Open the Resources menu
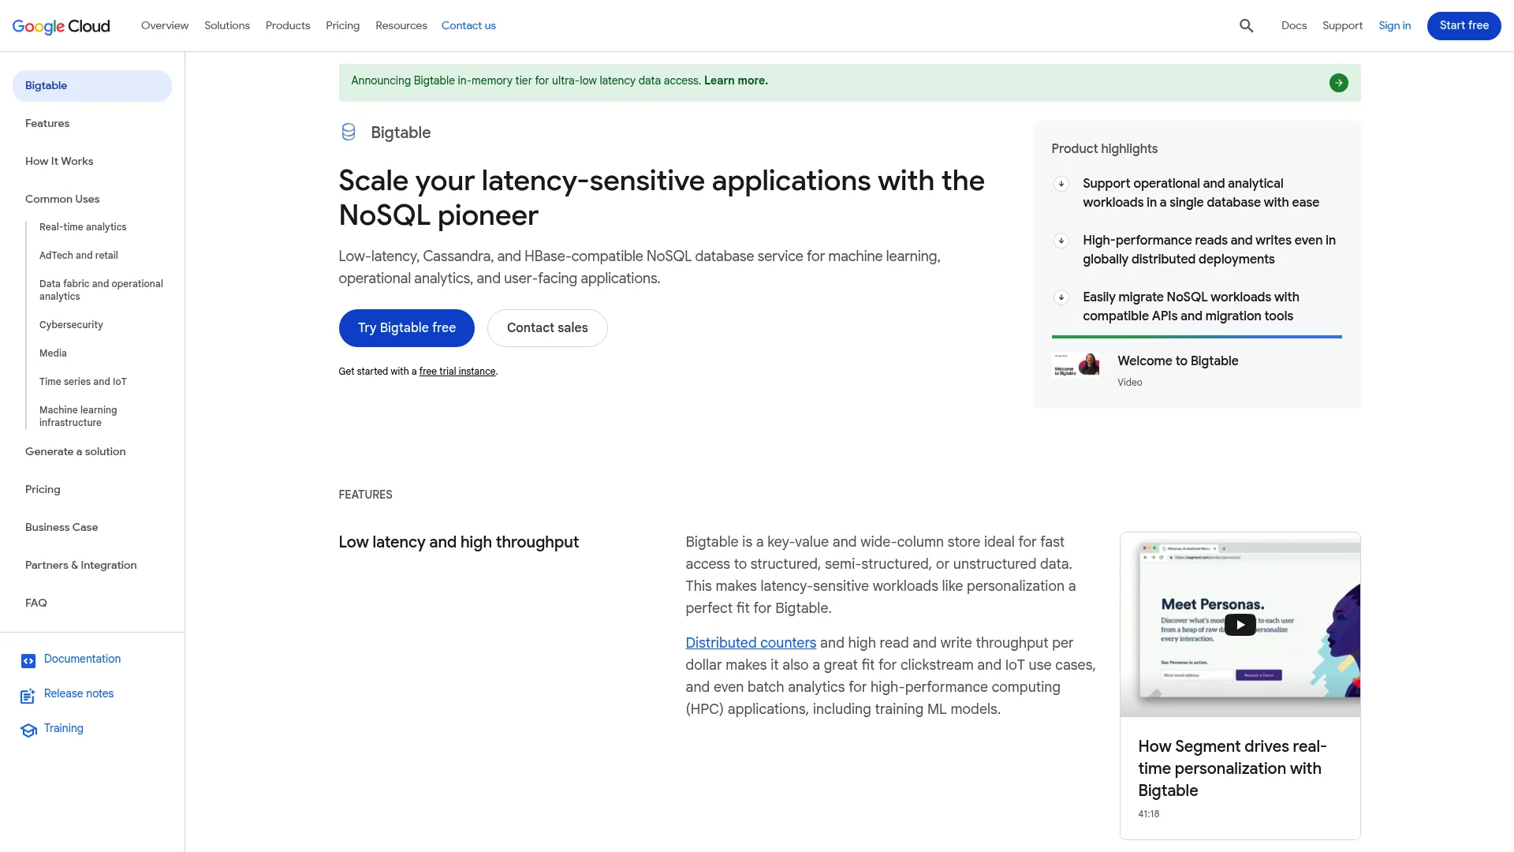 [x=401, y=26]
